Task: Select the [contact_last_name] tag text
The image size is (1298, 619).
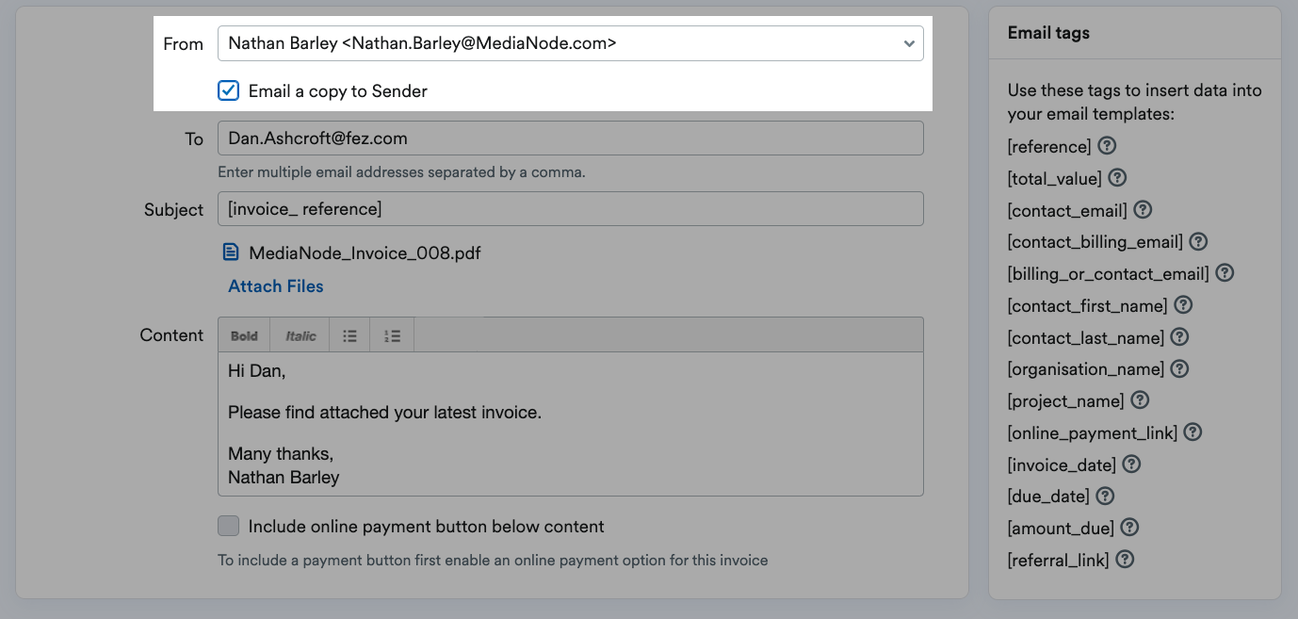Action: [x=1086, y=337]
